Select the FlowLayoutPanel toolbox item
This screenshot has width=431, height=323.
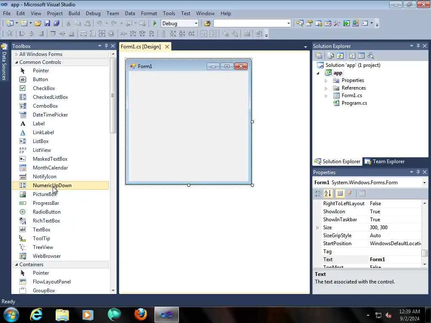[61, 282]
